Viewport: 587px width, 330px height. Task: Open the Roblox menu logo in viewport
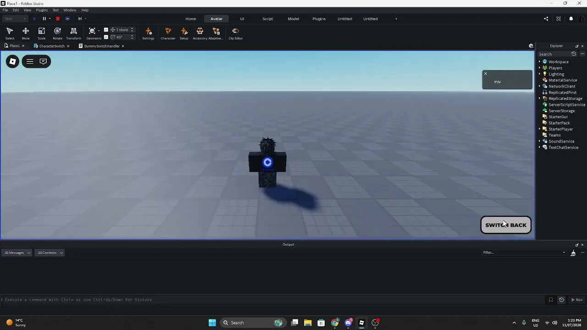(13, 61)
